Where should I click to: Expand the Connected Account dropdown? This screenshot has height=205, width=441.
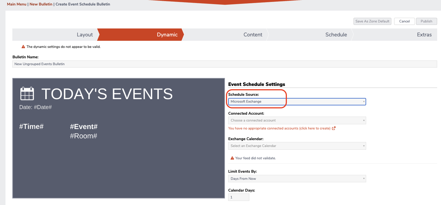click(x=297, y=120)
